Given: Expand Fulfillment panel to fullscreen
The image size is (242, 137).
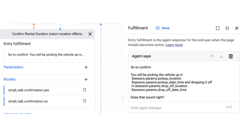Looking at the screenshot, I should 217,28.
